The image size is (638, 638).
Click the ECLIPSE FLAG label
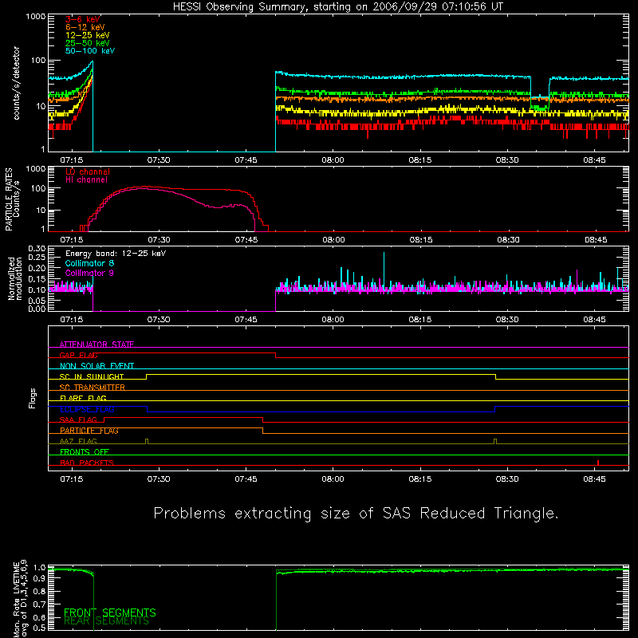point(87,409)
